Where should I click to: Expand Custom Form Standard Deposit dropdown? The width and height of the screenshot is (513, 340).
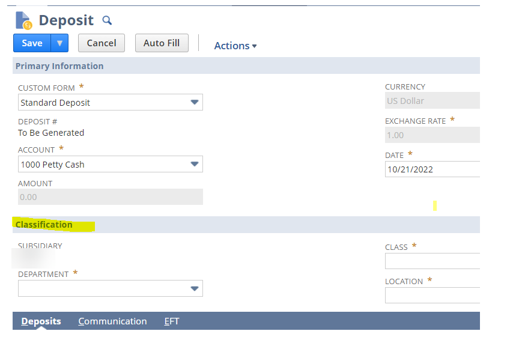[x=111, y=103]
